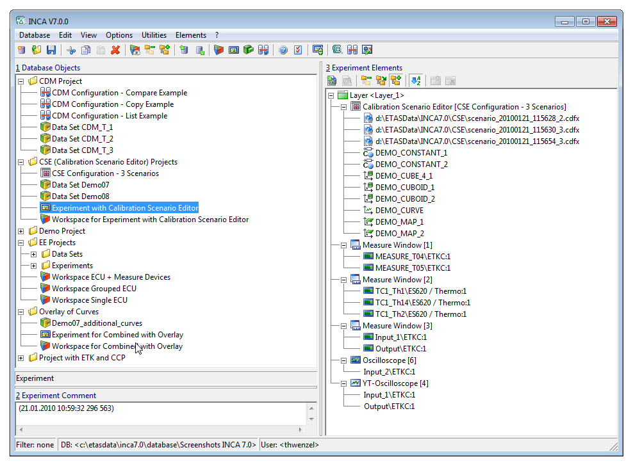Click the scissors cut icon
This screenshot has height=466, width=633.
71,50
